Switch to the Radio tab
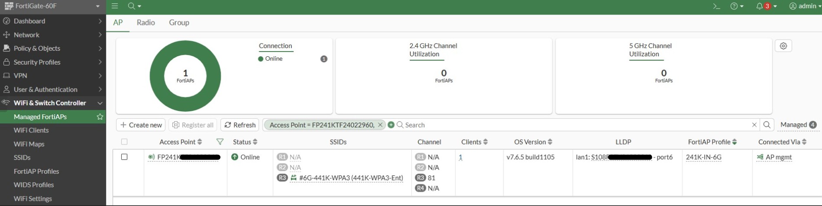 (x=146, y=23)
